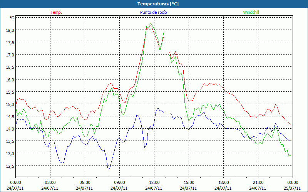The image size is (308, 192).
Task: Click the red 'Temp.' legend label
Action: pos(56,12)
